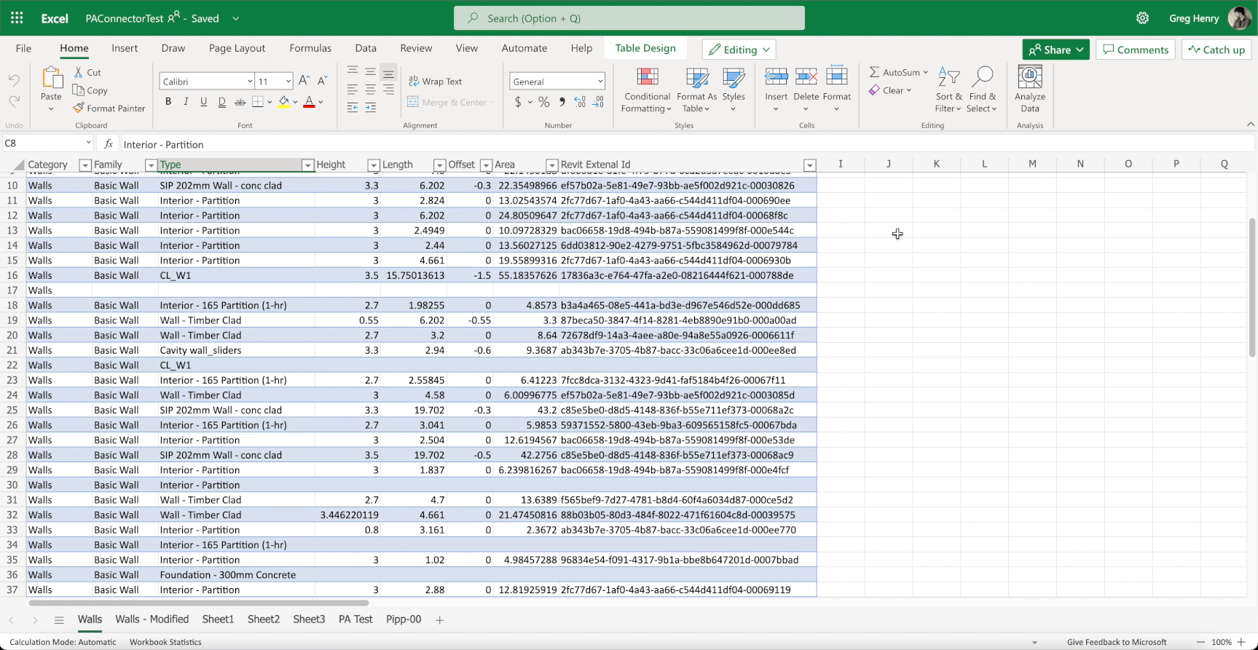The image size is (1258, 650).
Task: Click the Fill Color swatch button
Action: pyautogui.click(x=283, y=102)
